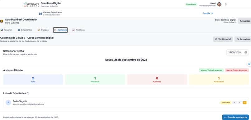Image resolution: width=251 pixels, height=120 pixels.
Task: Click the Coordinador role badge
Action: (x=191, y=4)
